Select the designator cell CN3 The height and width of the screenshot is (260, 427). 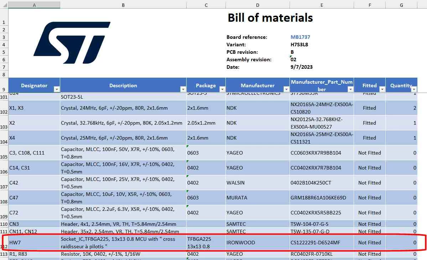(x=34, y=224)
